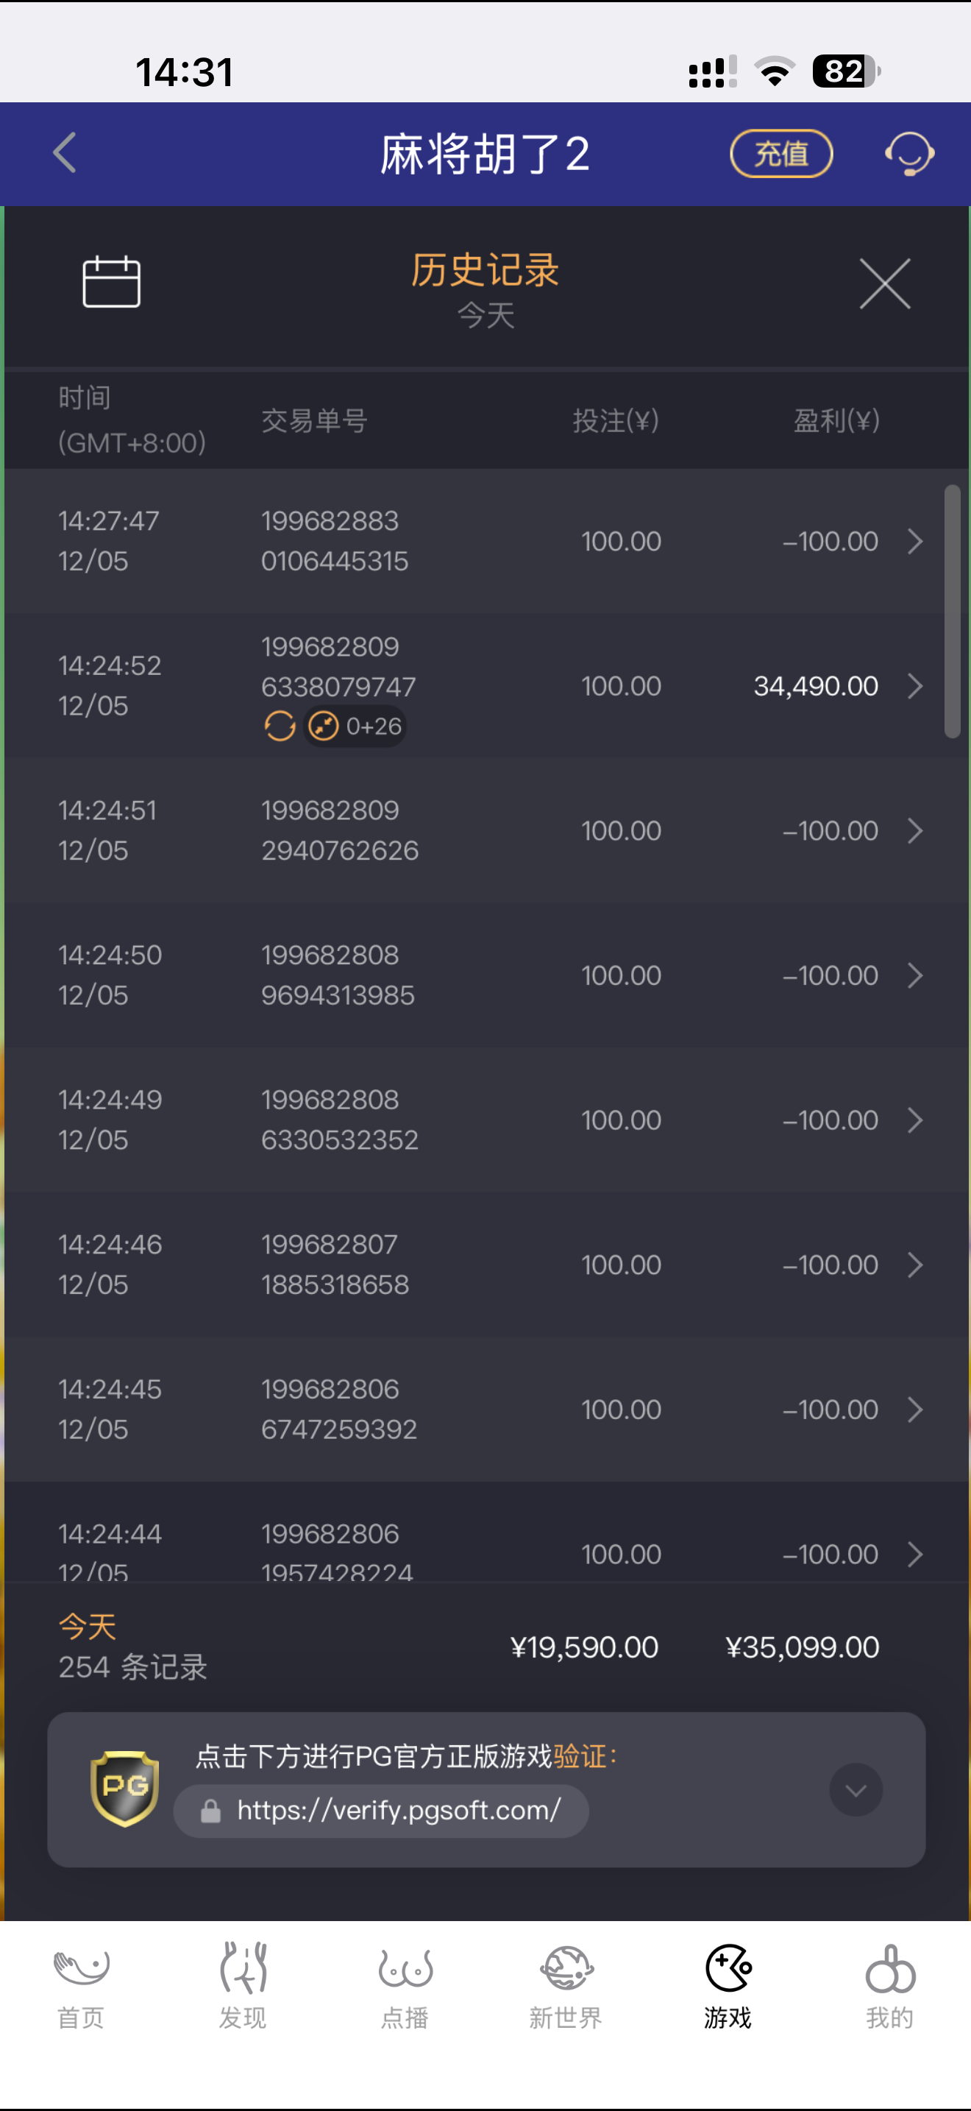Viewport: 971px width, 2111px height.
Task: Expand the 14:24:51 record details
Action: (x=915, y=831)
